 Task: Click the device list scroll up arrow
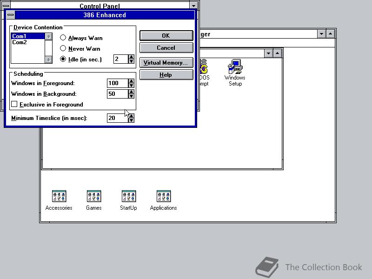[48, 37]
